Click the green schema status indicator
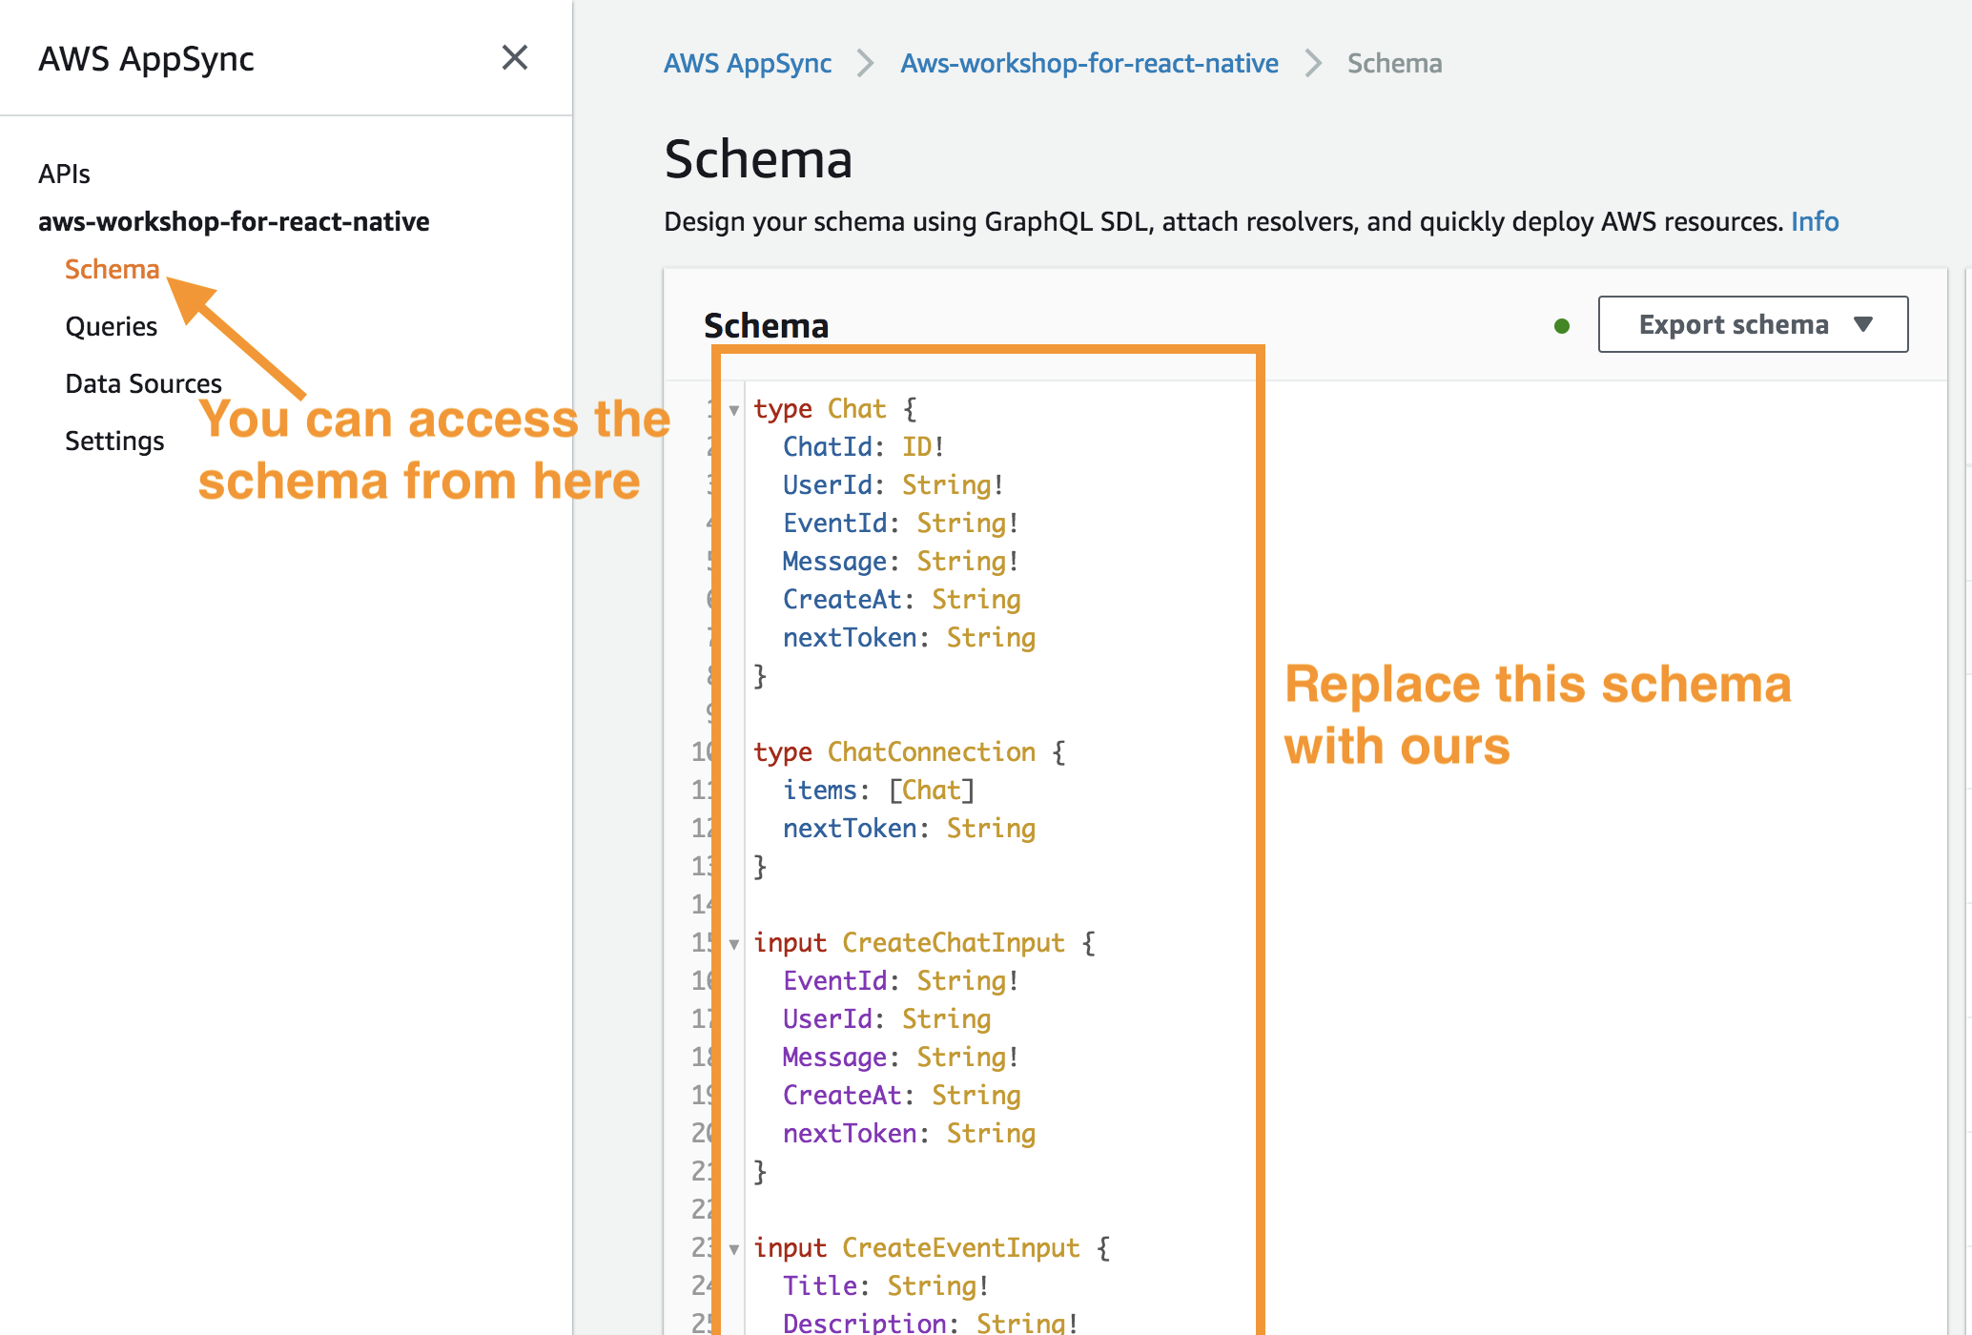1972x1335 pixels. [x=1562, y=326]
